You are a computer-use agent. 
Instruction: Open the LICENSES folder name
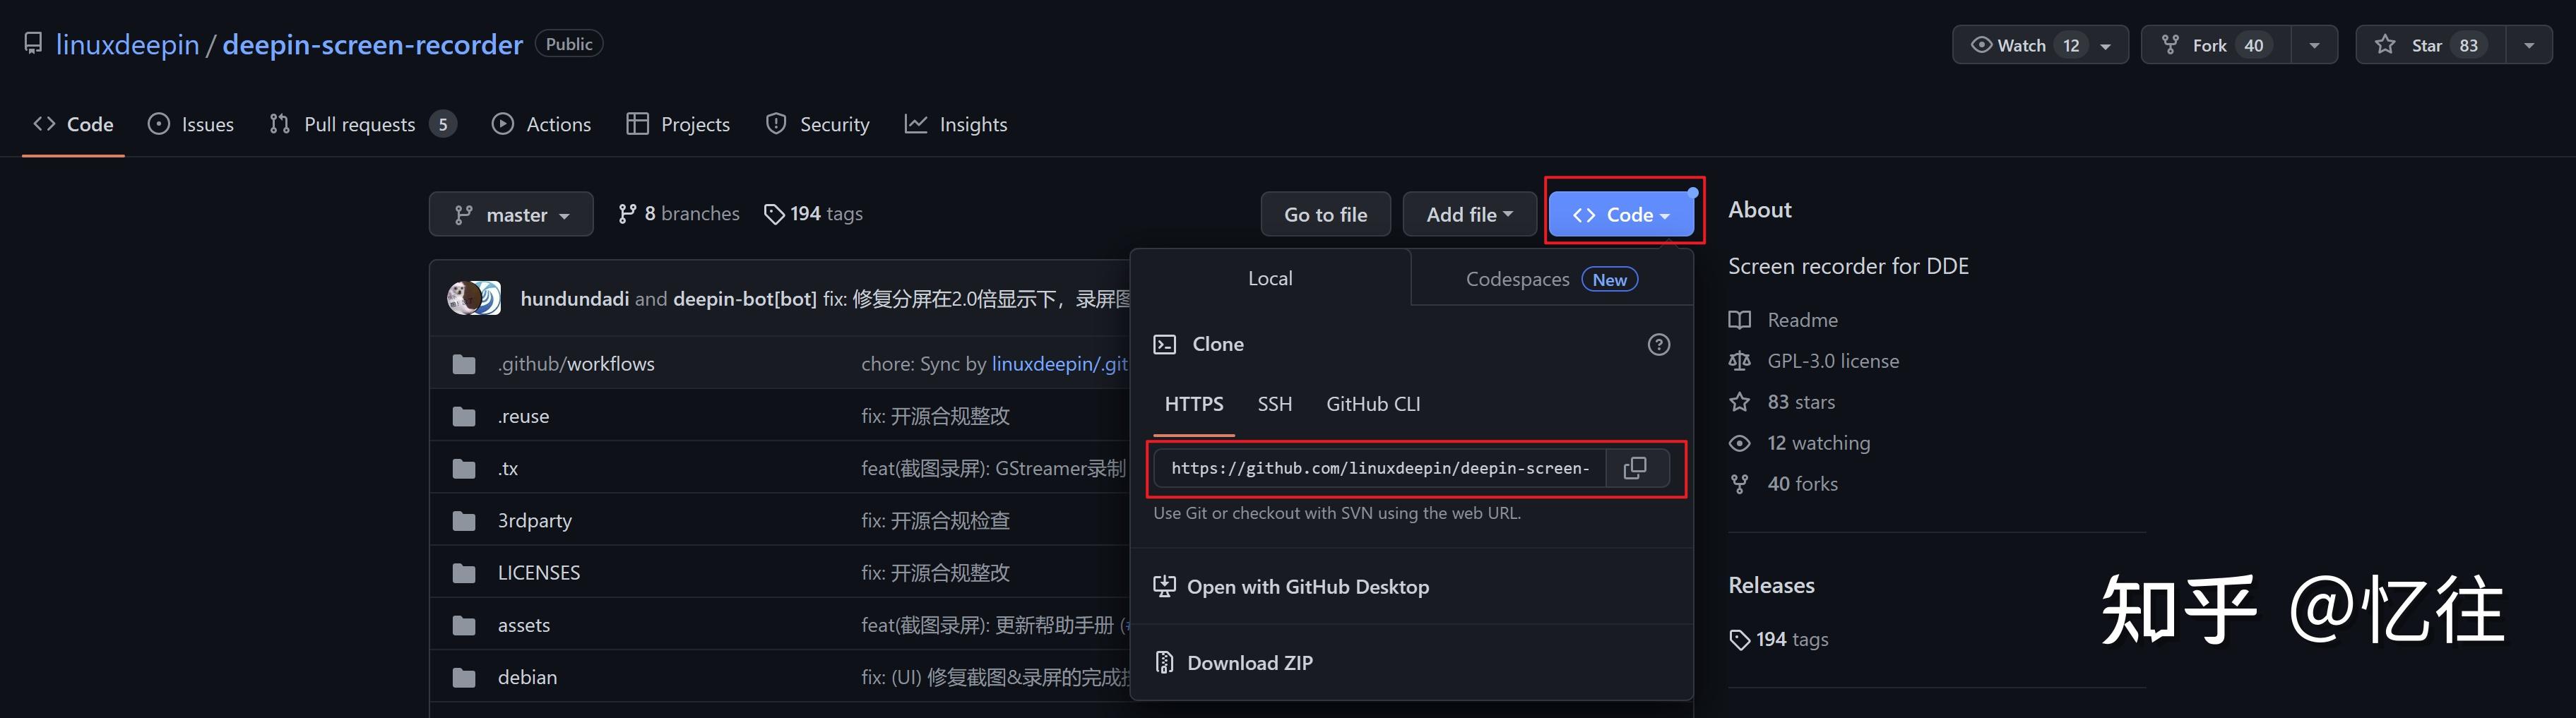pyautogui.click(x=539, y=573)
